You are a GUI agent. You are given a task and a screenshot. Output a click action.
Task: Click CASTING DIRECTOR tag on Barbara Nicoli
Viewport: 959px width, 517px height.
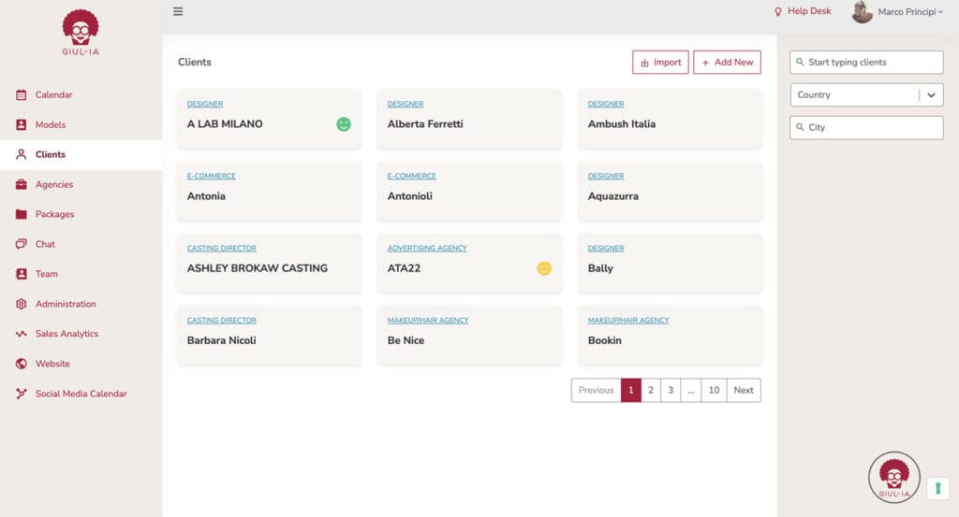click(x=221, y=320)
